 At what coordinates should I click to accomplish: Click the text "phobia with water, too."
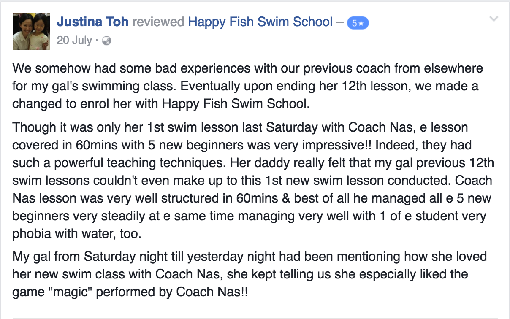77,234
